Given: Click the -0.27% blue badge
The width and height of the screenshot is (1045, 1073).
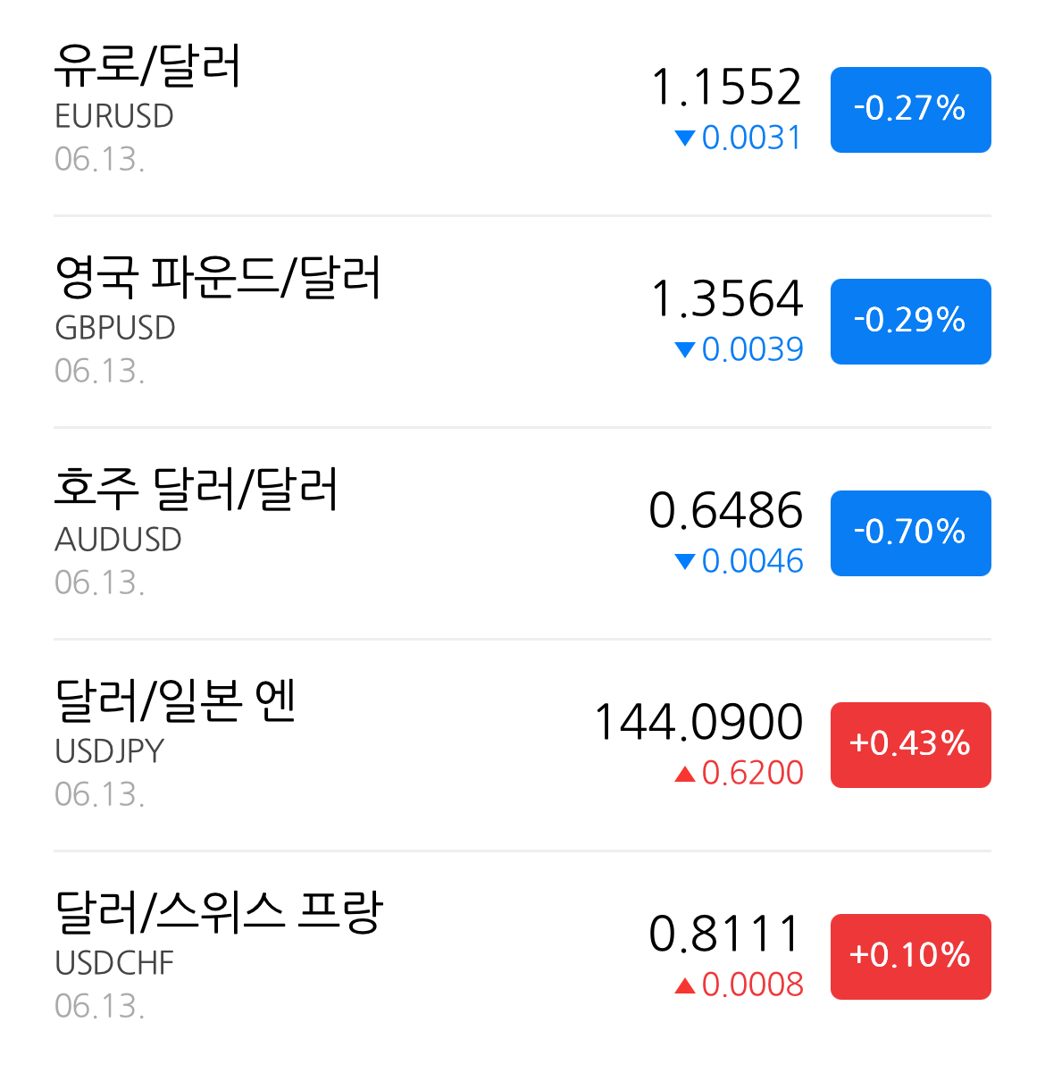Looking at the screenshot, I should [910, 110].
